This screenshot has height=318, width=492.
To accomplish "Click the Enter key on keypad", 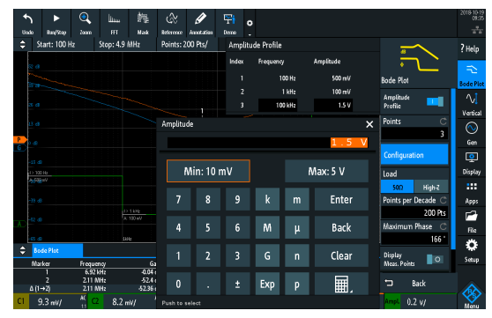I will tap(341, 199).
